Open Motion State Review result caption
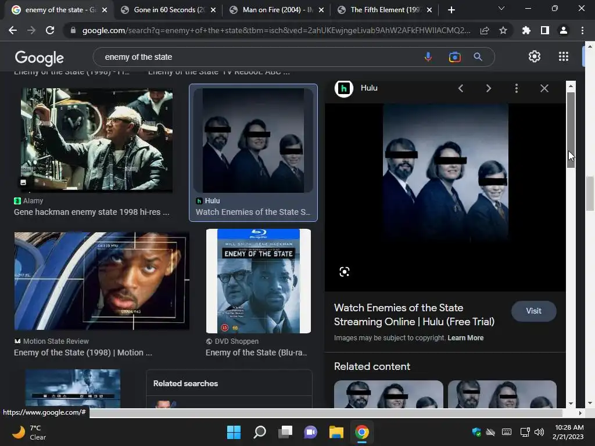Image resolution: width=595 pixels, height=446 pixels. point(83,353)
